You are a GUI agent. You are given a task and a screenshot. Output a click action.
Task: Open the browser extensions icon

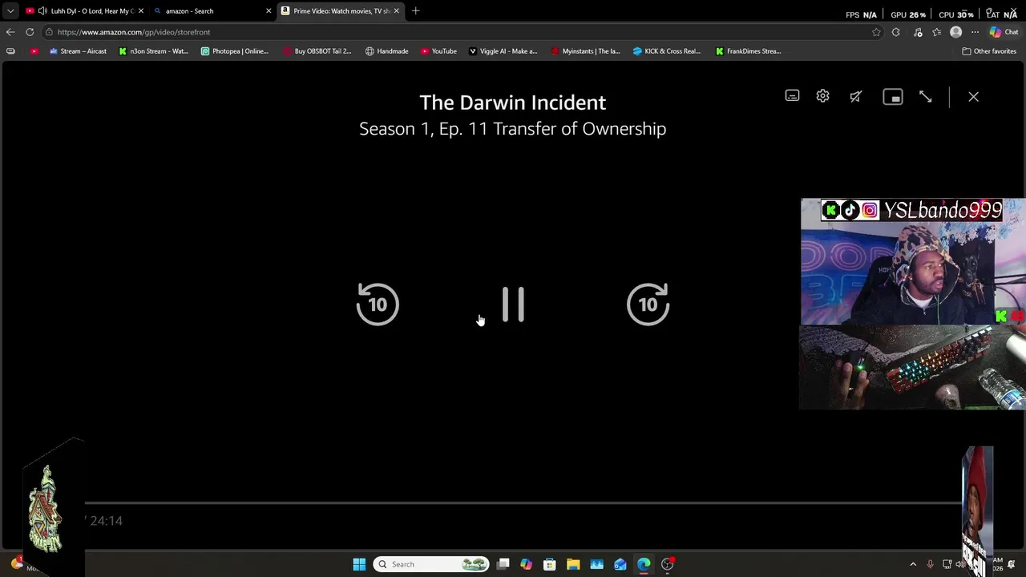896,32
